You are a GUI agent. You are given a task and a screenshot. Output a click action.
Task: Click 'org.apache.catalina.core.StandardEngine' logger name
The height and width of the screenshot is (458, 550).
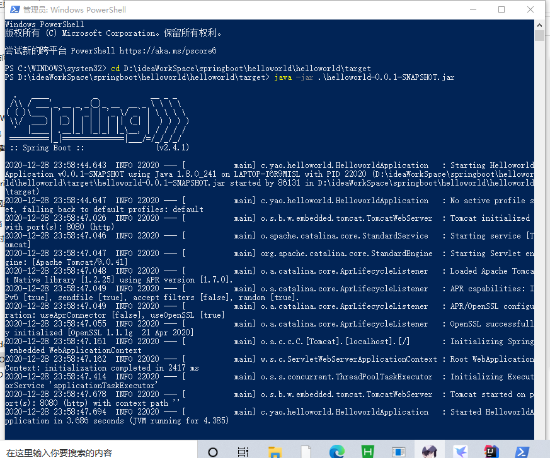point(347,253)
